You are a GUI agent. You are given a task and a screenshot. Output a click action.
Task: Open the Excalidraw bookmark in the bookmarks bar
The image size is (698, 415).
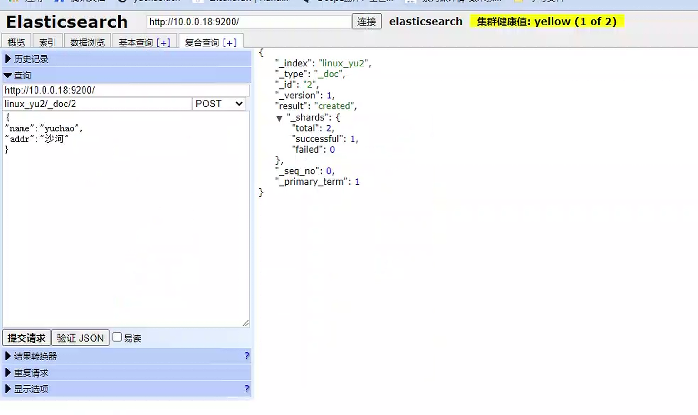pos(198,1)
